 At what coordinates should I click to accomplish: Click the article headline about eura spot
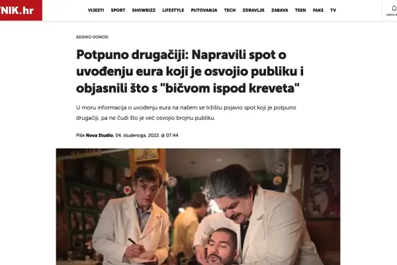[190, 72]
